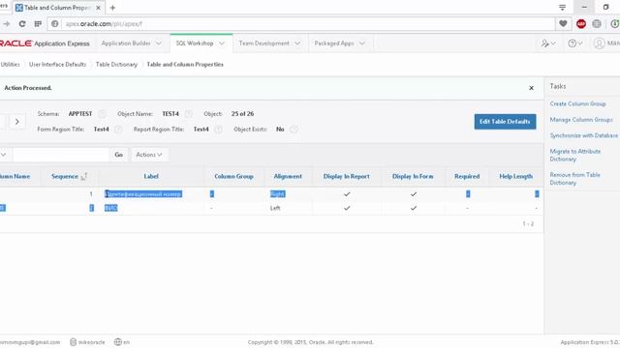Show help for Object Name field
Screen dimensions: 620x348
coord(189,114)
